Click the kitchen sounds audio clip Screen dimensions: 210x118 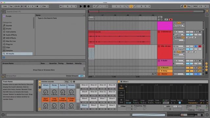119,38
